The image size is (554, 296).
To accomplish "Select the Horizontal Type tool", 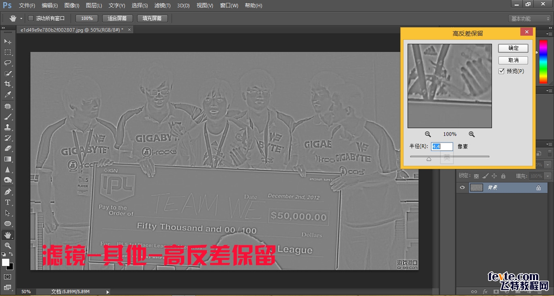I will pos(8,202).
